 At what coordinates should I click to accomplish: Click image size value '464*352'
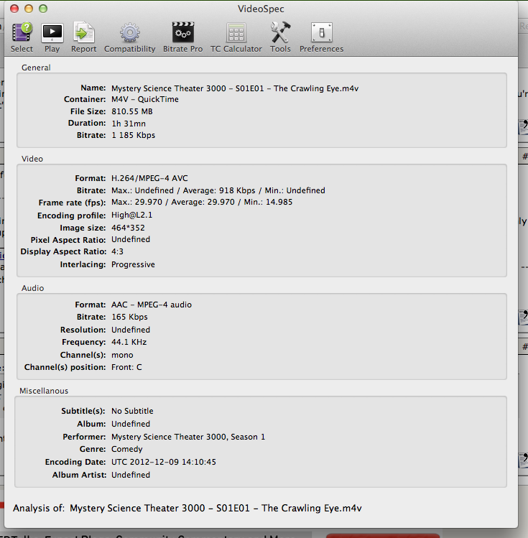[128, 228]
